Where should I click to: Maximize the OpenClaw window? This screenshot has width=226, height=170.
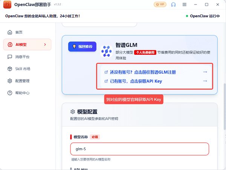click(x=206, y=5)
